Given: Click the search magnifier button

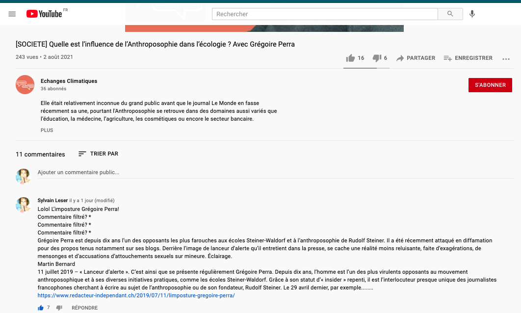Looking at the screenshot, I should [450, 14].
